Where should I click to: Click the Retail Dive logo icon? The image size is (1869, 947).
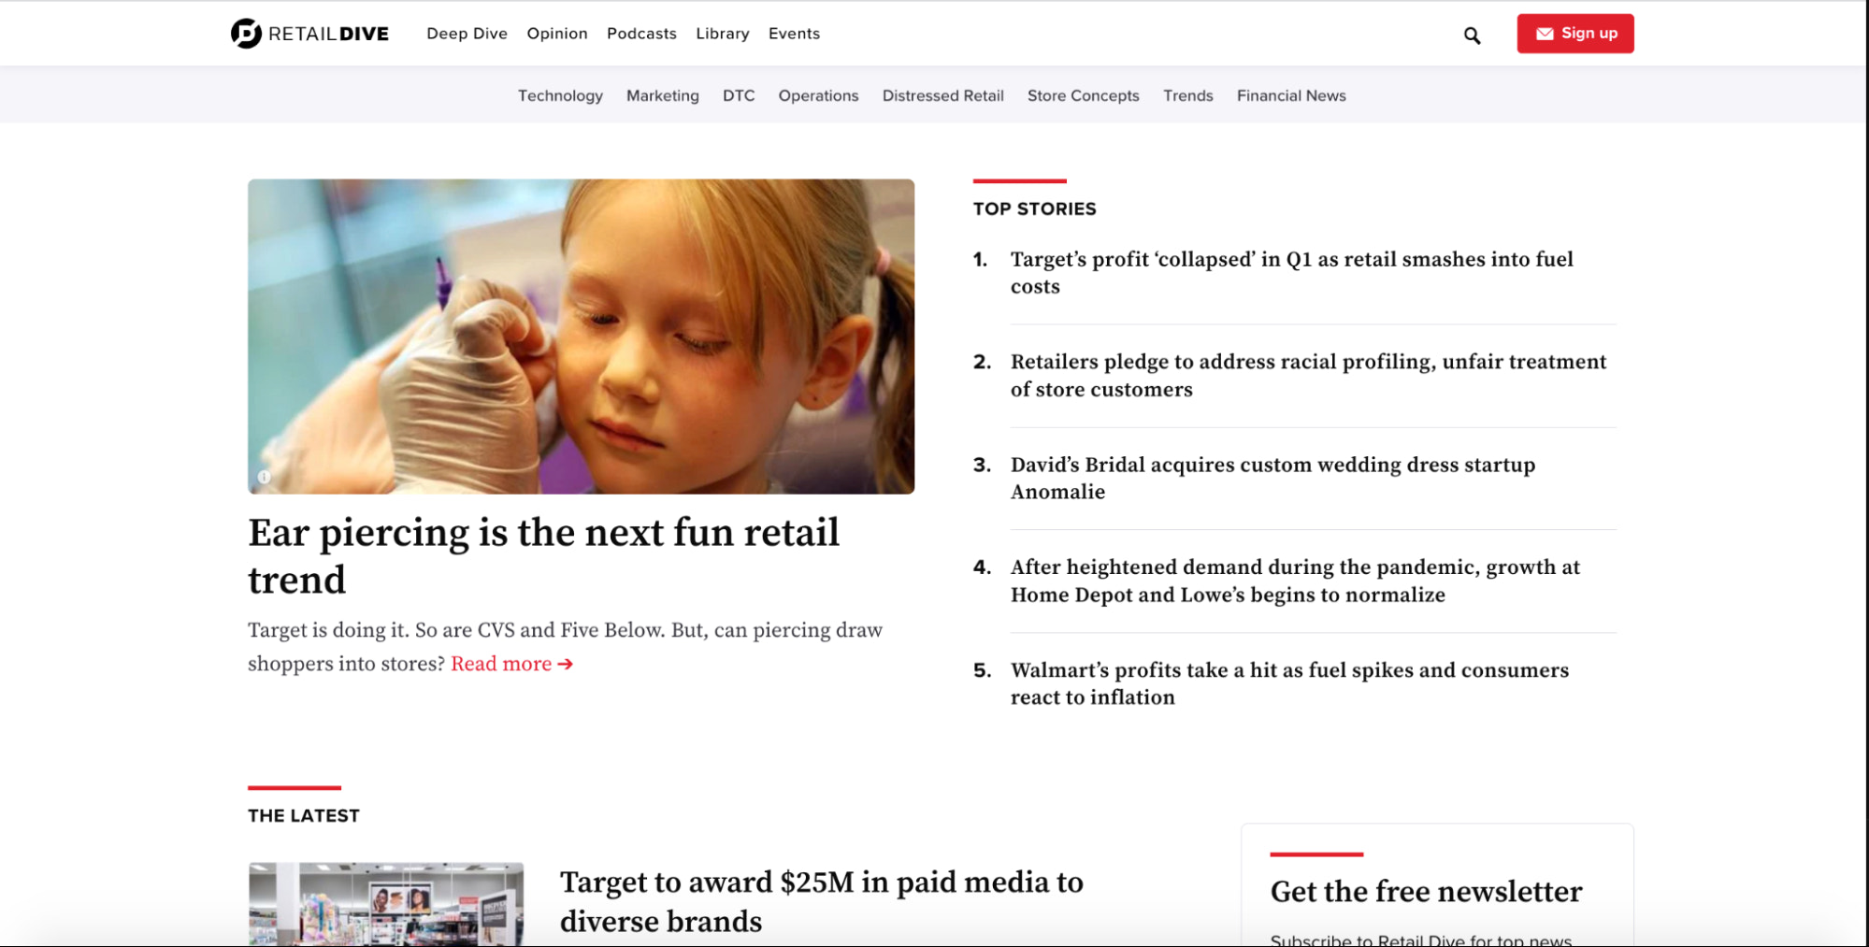tap(246, 34)
